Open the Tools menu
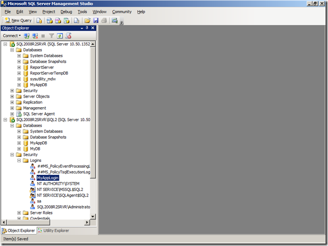The image size is (328, 246). pyautogui.click(x=82, y=12)
